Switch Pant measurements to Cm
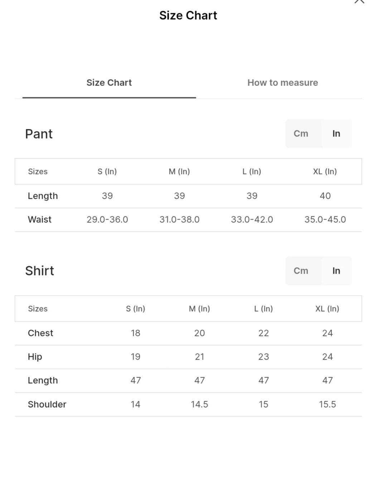377x503 pixels. pyautogui.click(x=301, y=134)
